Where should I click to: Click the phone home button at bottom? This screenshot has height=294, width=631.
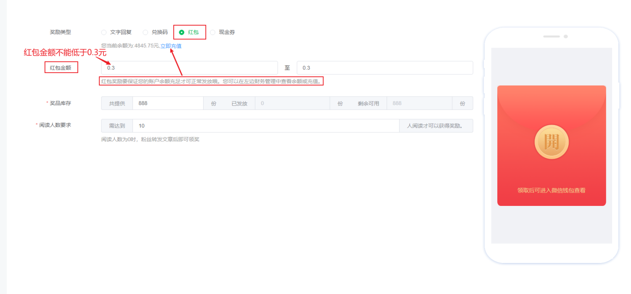[551, 253]
